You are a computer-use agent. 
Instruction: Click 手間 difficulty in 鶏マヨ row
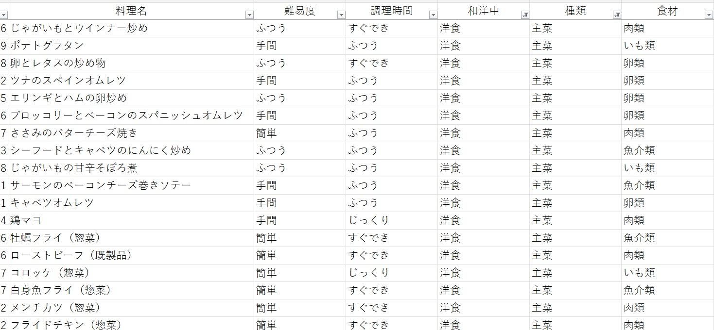[266, 220]
